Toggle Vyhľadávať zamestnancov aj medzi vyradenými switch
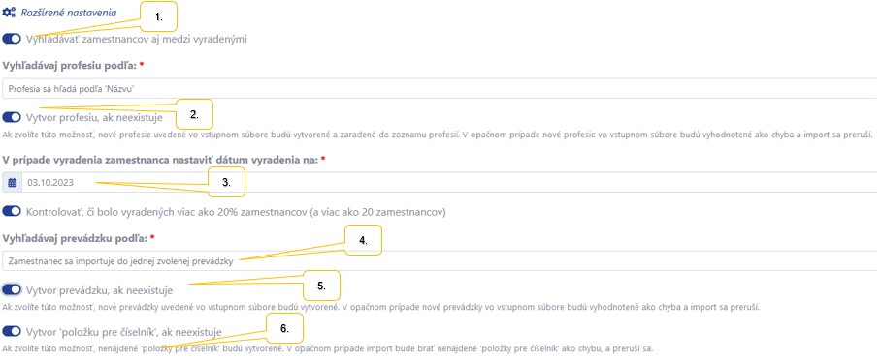The width and height of the screenshot is (881, 361). (12, 40)
